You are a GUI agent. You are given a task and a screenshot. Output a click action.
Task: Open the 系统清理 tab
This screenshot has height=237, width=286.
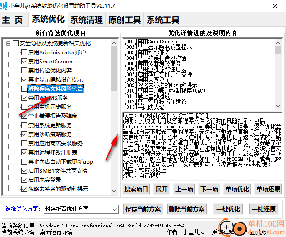coord(87,20)
